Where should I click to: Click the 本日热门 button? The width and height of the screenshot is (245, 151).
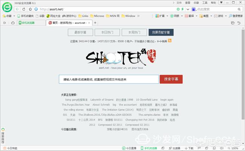[x=107, y=32]
